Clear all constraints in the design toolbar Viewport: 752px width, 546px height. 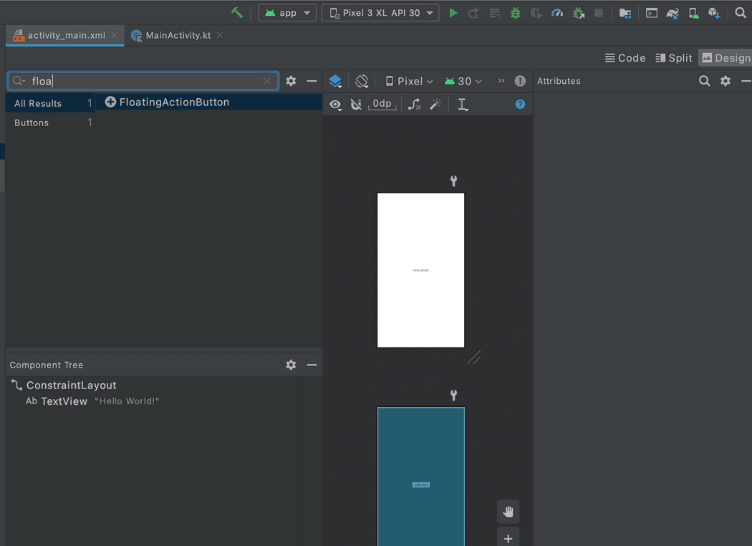414,105
